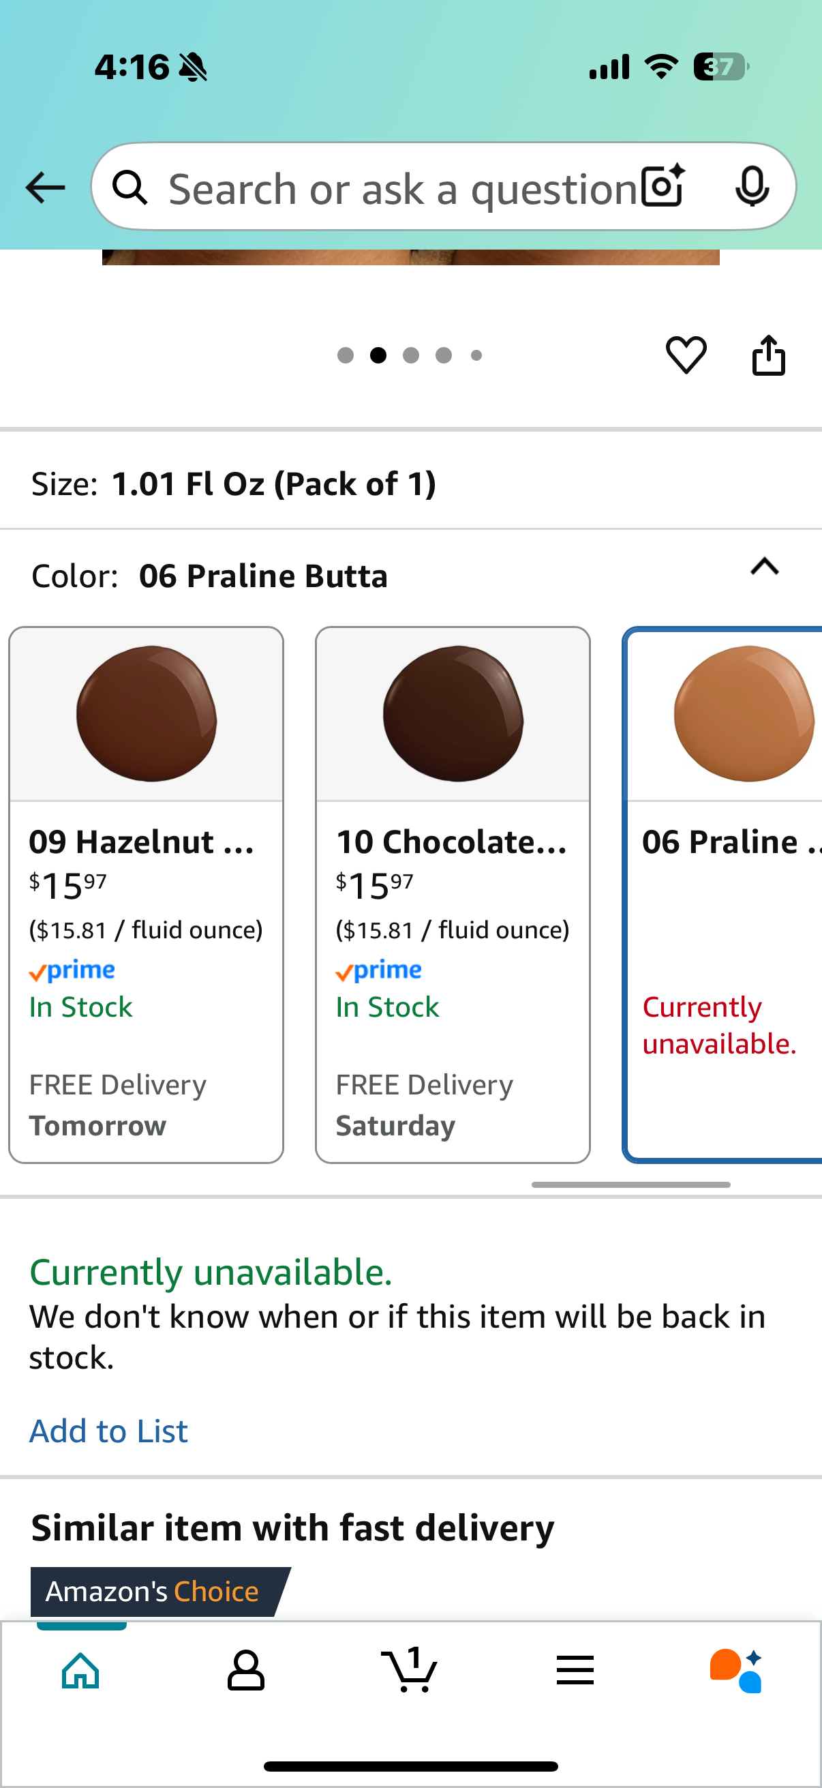Tap the microphone voice search icon
Viewport: 822px width, 1788px height.
(752, 186)
